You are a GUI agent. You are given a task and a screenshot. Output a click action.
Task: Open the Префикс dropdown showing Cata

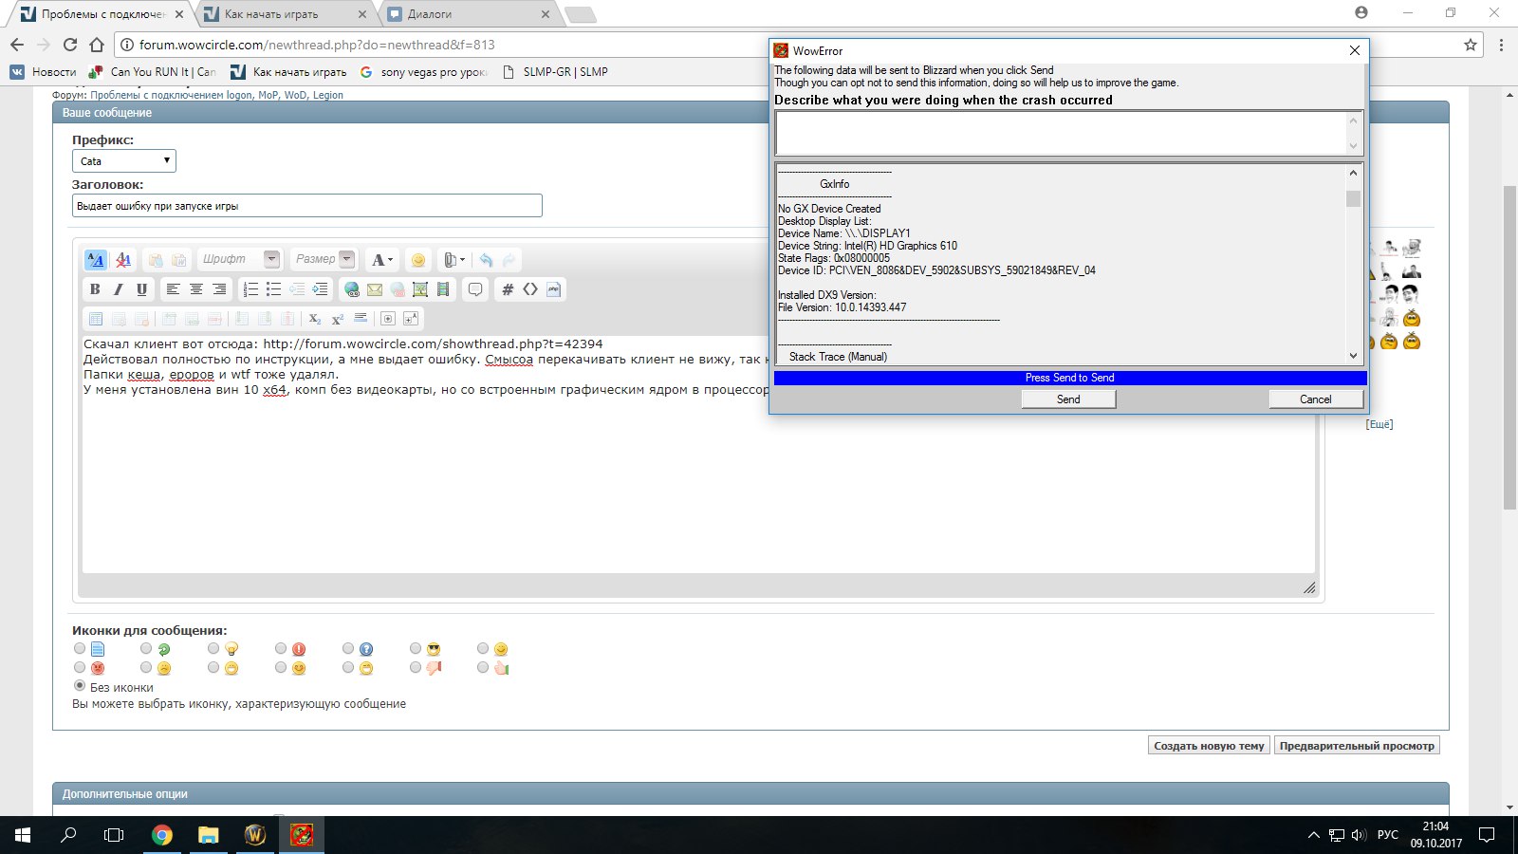[x=124, y=161]
